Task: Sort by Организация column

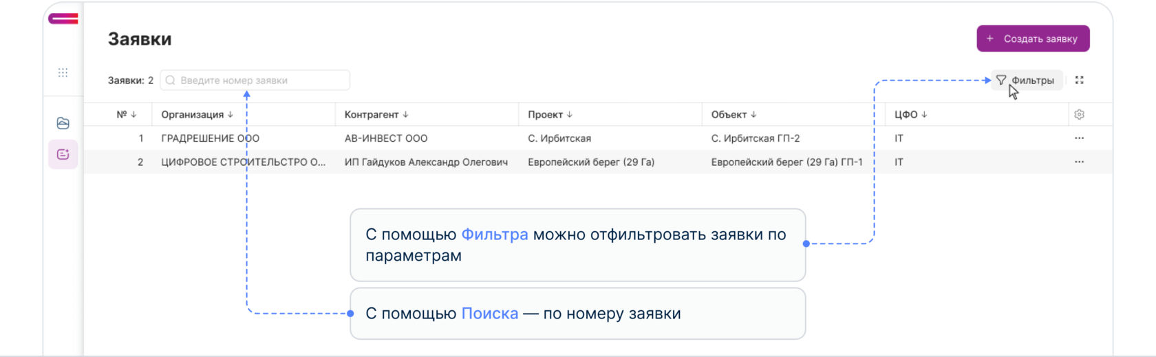Action: pyautogui.click(x=197, y=115)
